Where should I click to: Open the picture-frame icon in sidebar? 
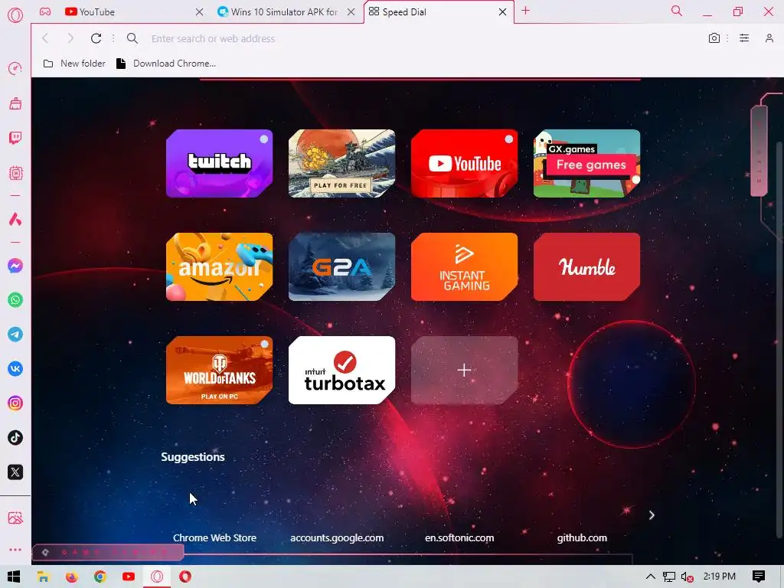(15, 518)
